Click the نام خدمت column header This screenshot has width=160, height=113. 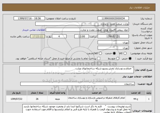pos(97,93)
